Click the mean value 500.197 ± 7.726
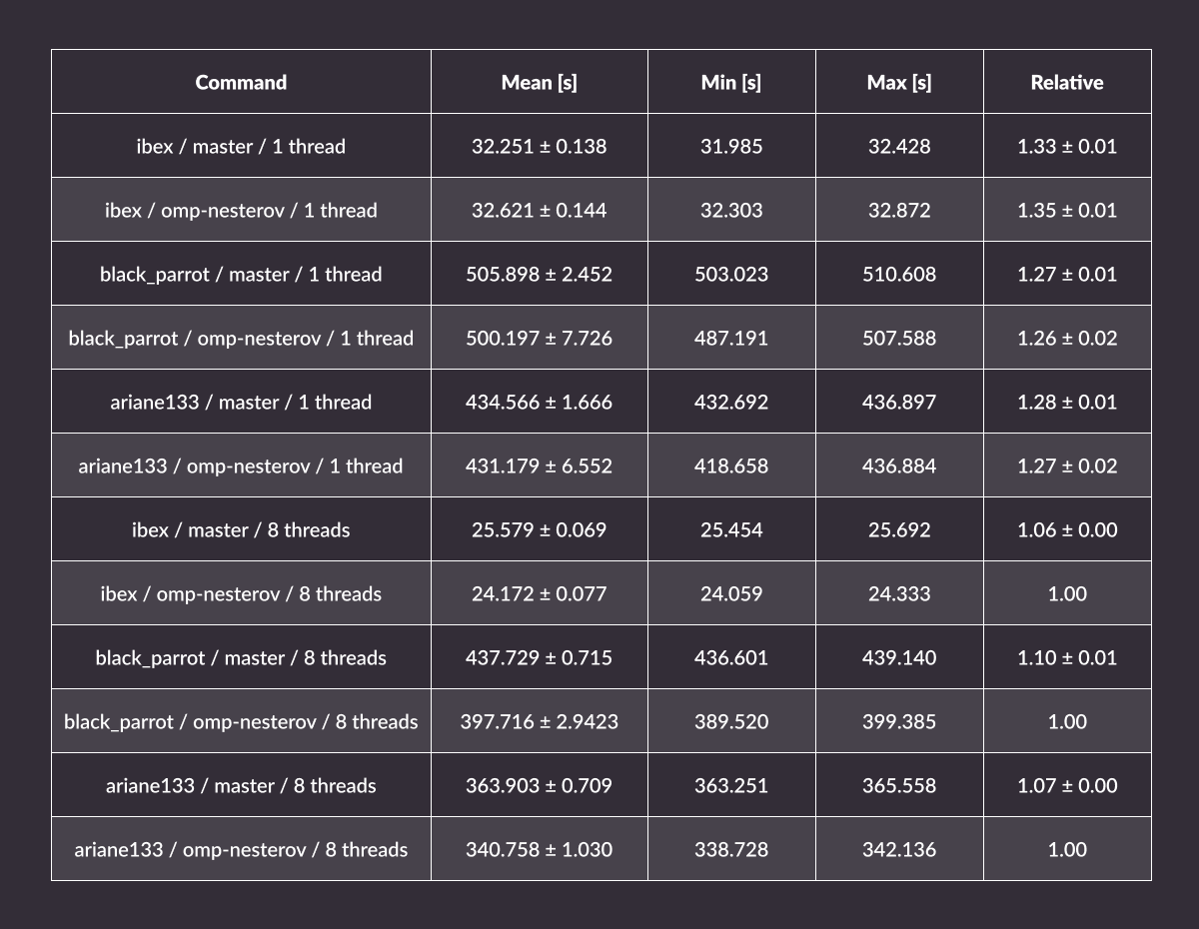The height and width of the screenshot is (929, 1199). pyautogui.click(x=539, y=338)
